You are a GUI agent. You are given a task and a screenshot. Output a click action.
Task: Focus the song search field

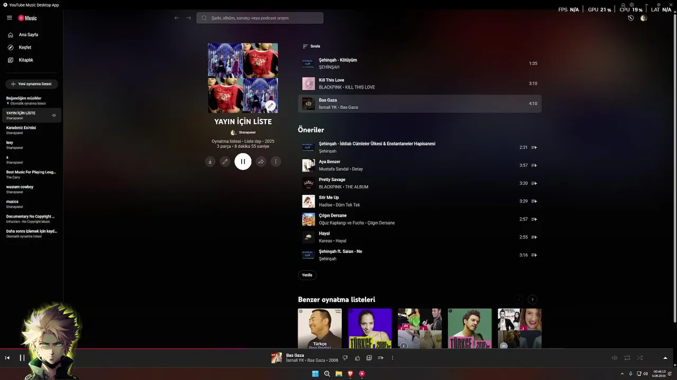point(260,18)
